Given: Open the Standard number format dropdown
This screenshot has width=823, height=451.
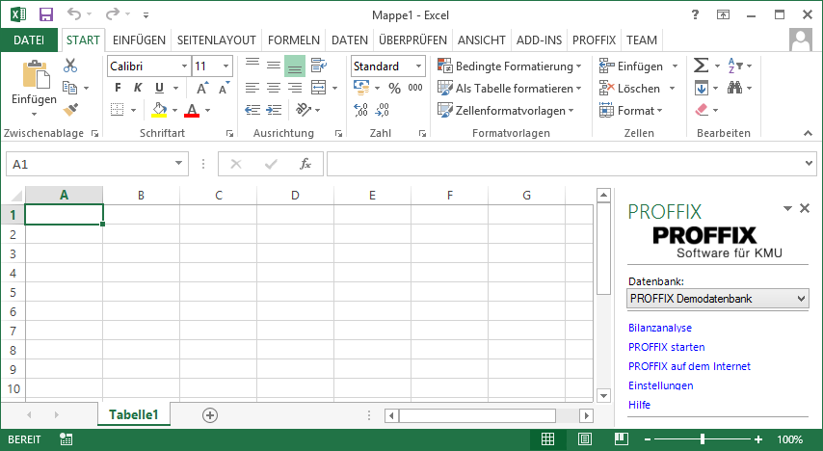Looking at the screenshot, I should [x=418, y=66].
